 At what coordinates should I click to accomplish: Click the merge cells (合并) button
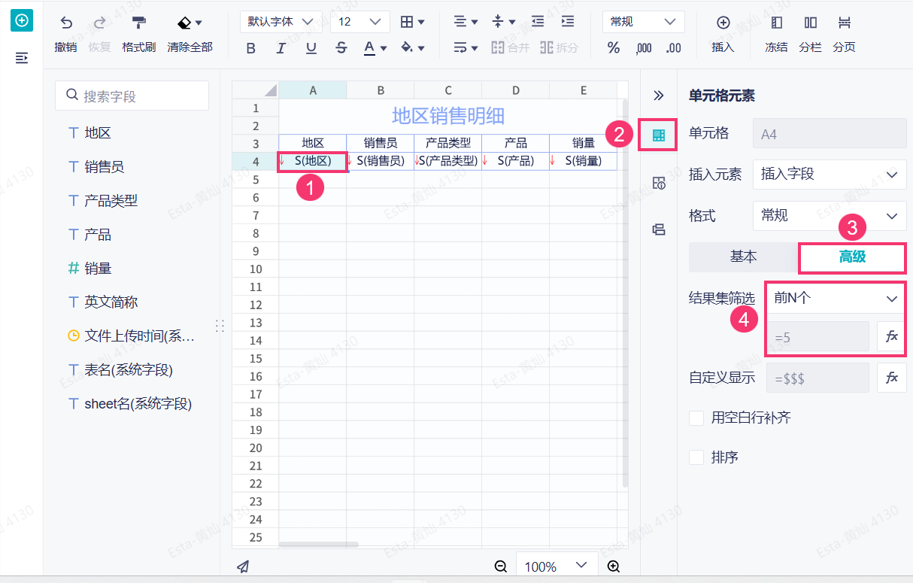tap(511, 48)
